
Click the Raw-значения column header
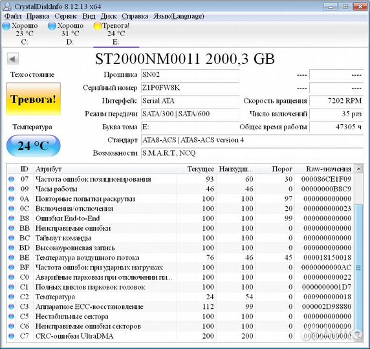(325, 169)
